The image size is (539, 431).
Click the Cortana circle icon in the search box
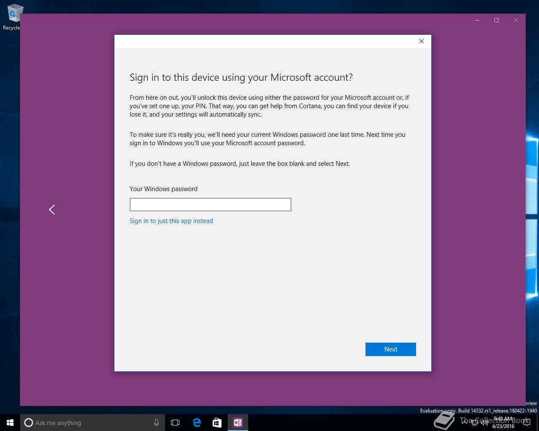pos(29,423)
